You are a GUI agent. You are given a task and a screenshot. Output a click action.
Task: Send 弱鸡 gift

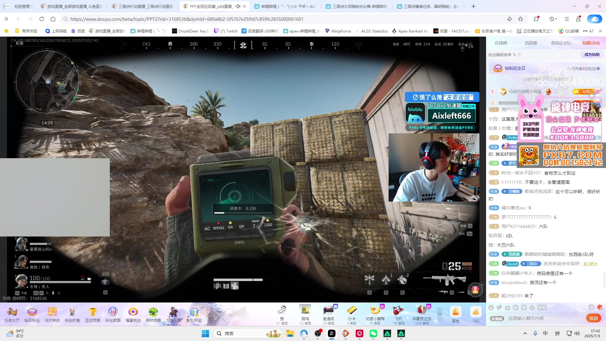(x=305, y=314)
